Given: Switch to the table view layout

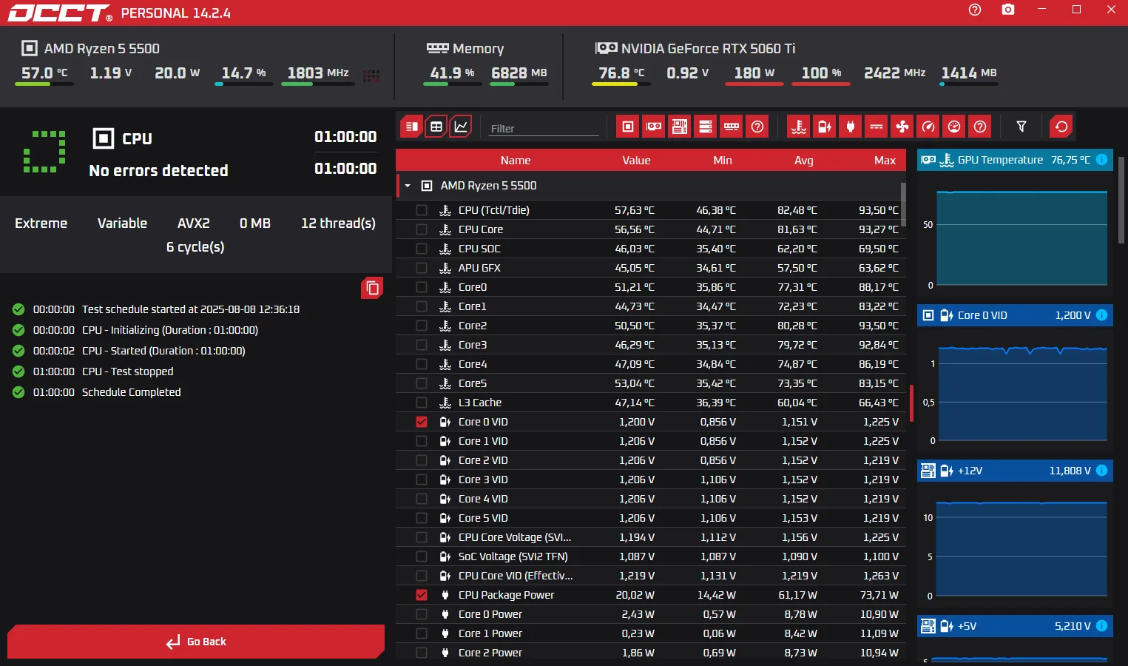Looking at the screenshot, I should point(436,127).
